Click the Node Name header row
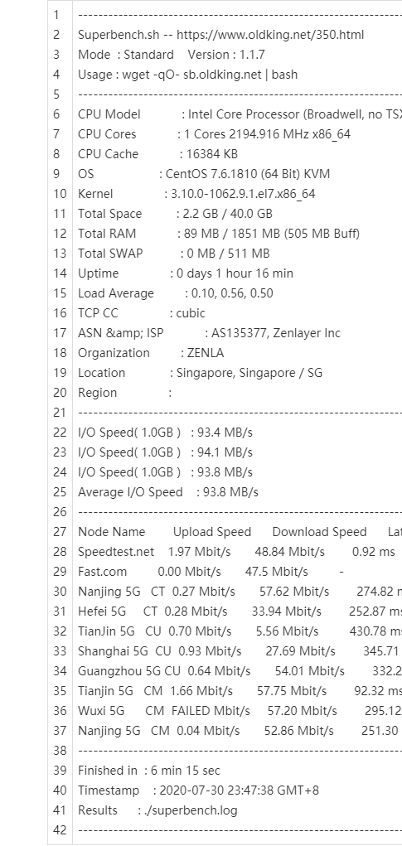 coord(240,532)
